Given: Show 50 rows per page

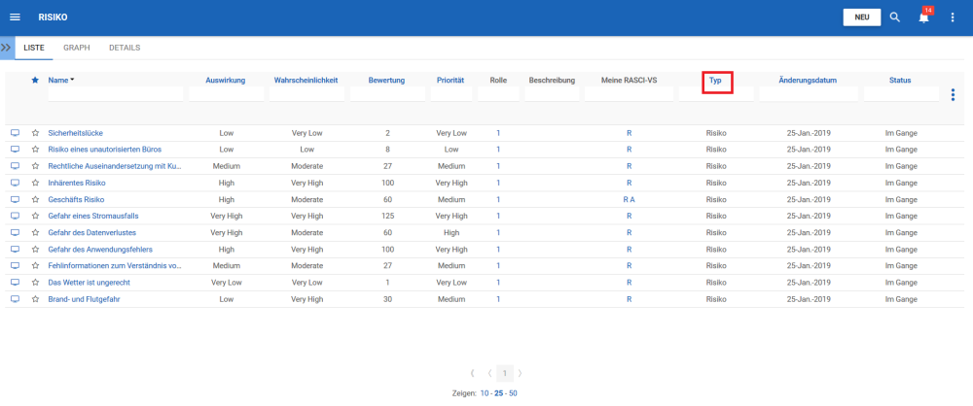Looking at the screenshot, I should tap(513, 393).
